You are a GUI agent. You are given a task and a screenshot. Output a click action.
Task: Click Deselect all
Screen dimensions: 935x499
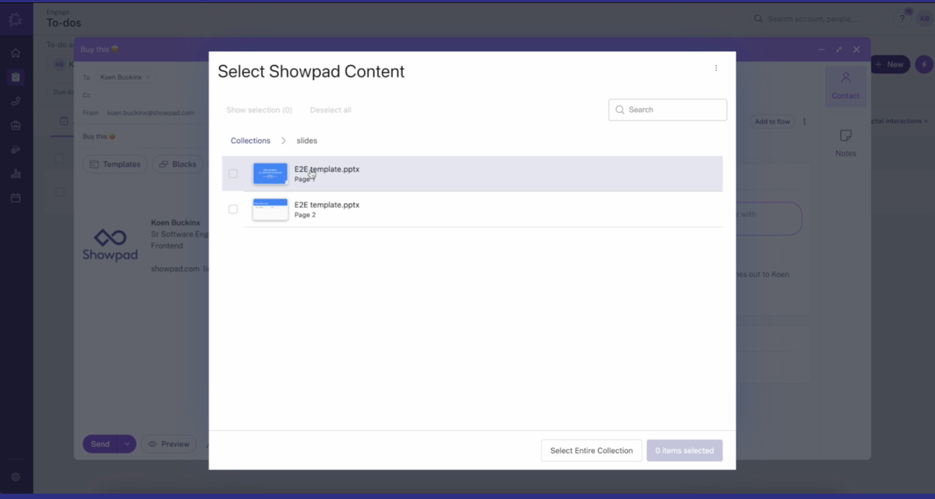(x=331, y=110)
